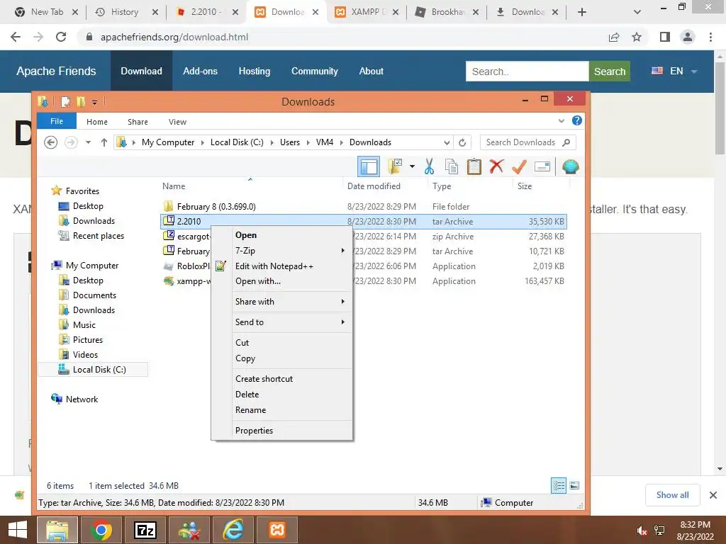This screenshot has height=544, width=726.
Task: Open Chrome's side panel icon
Action: point(665,37)
